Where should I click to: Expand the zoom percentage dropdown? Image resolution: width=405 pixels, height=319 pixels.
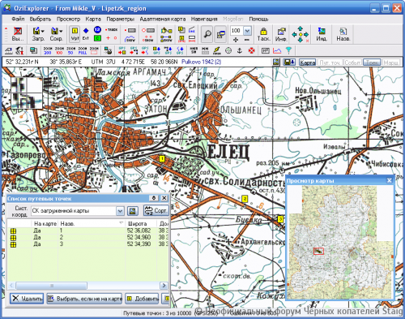click(x=247, y=31)
